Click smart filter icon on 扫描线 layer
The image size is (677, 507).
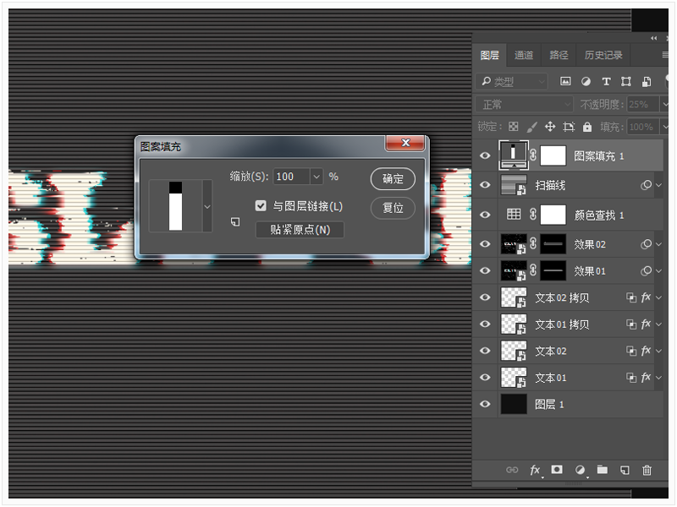click(x=646, y=185)
